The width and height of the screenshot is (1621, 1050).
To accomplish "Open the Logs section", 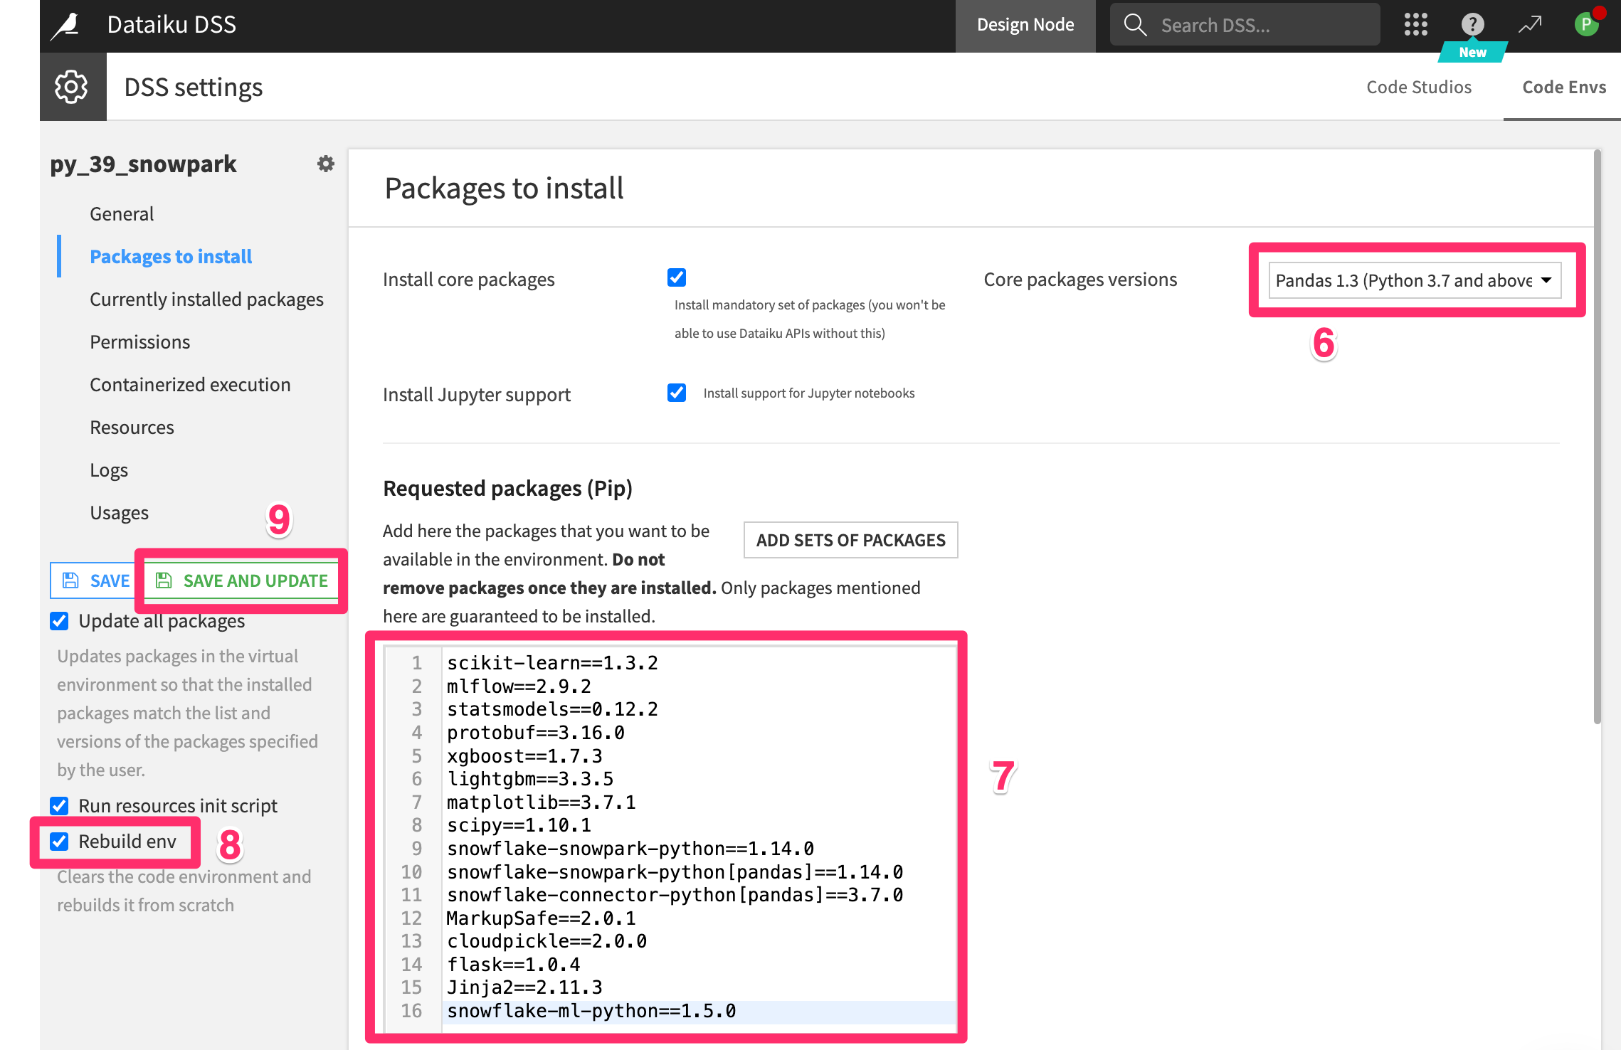I will [109, 470].
